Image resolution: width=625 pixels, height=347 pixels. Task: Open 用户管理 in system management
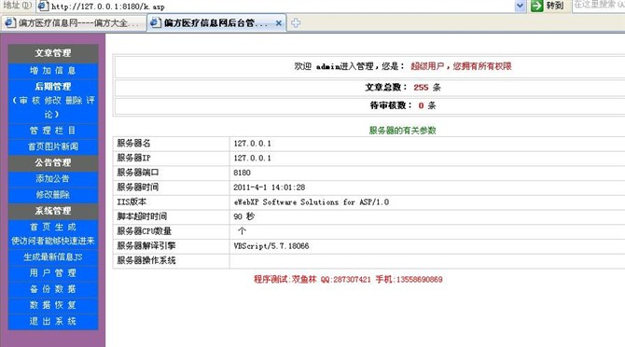point(53,273)
